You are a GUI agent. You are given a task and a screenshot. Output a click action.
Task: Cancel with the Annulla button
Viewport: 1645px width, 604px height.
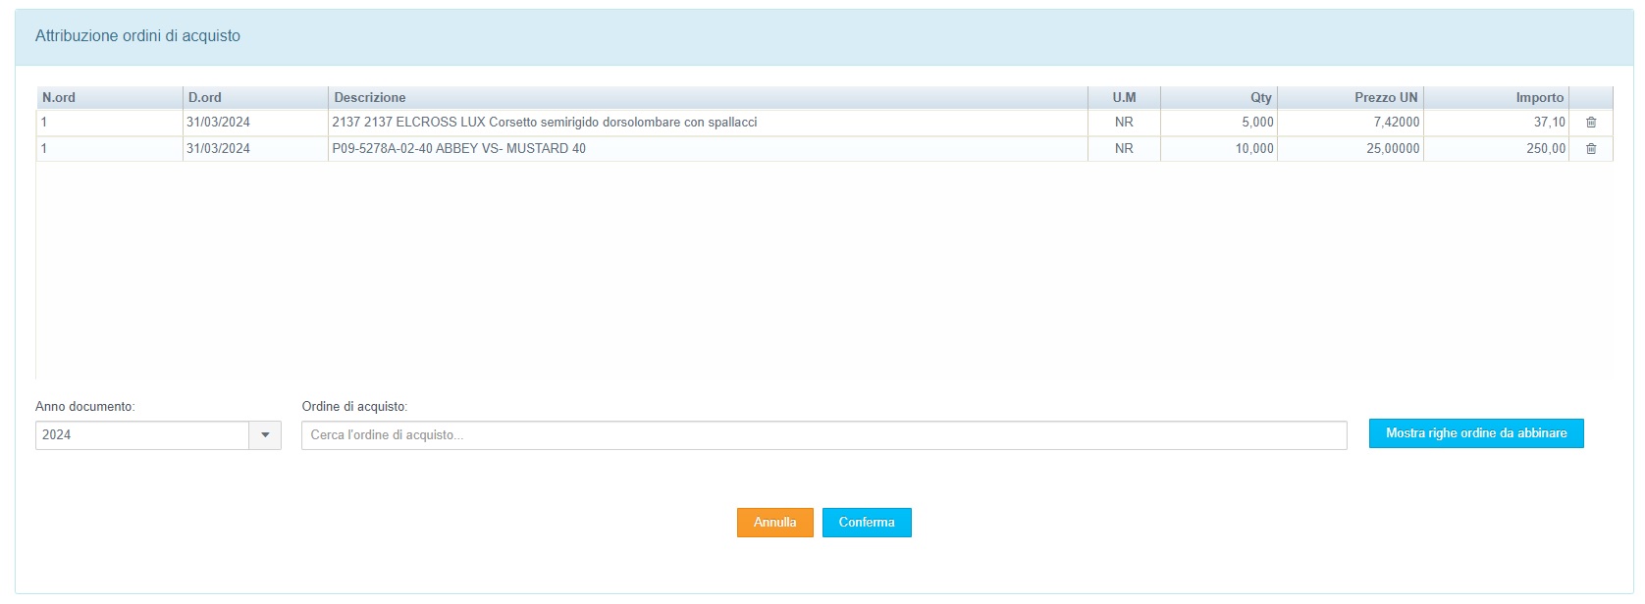click(774, 523)
